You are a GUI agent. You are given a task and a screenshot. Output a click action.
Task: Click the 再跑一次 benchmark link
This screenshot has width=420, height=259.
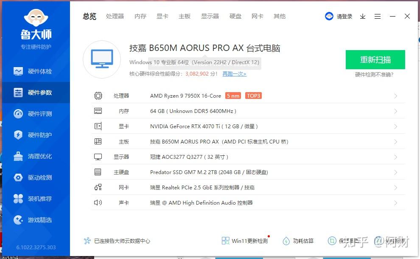(234, 73)
